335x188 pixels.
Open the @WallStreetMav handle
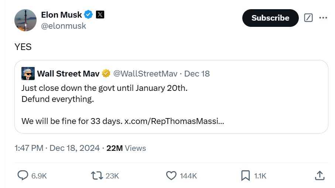click(x=145, y=74)
